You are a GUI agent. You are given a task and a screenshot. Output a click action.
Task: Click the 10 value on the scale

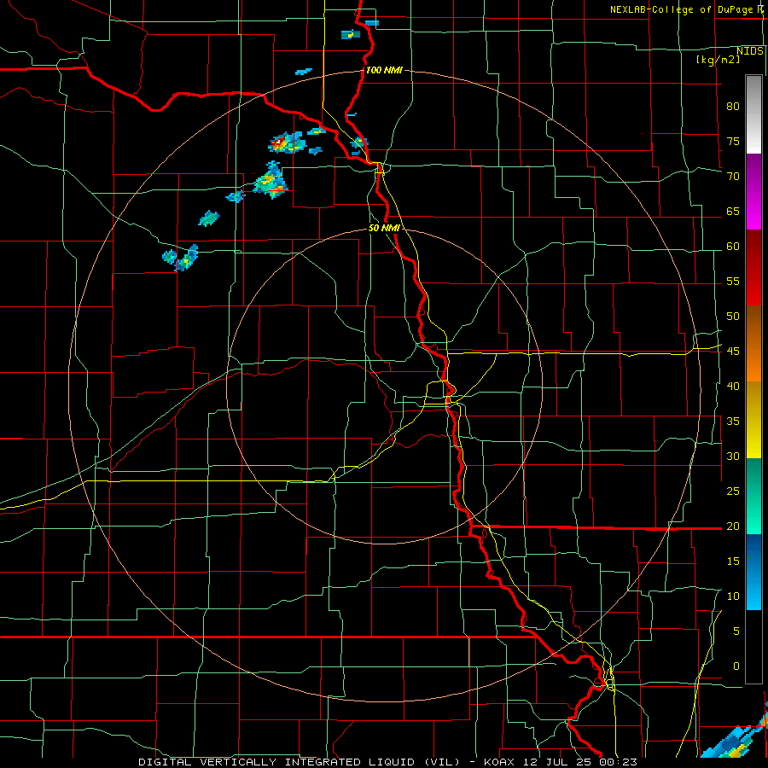tap(733, 596)
